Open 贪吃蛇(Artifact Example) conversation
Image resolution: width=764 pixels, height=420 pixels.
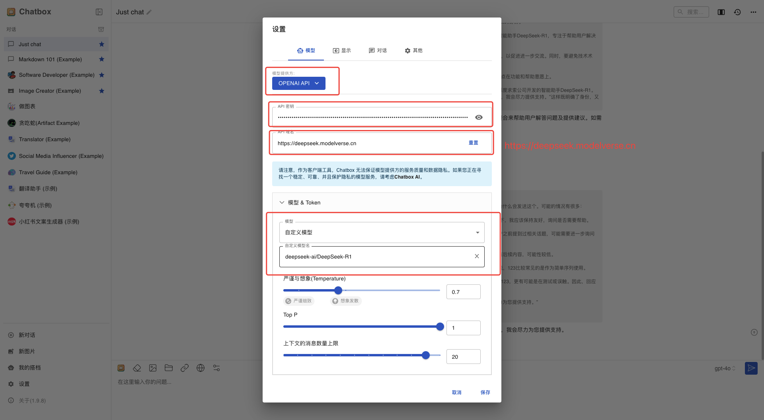56,123
